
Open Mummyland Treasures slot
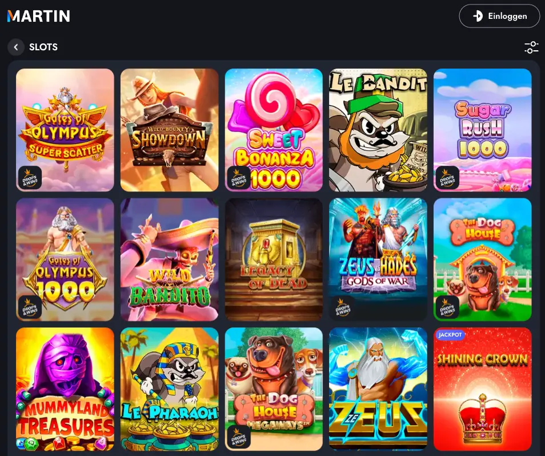[65, 389]
